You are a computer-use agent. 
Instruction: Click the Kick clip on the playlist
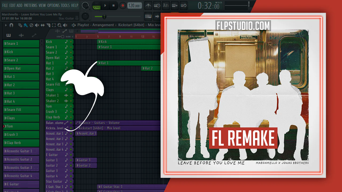tap(129, 42)
